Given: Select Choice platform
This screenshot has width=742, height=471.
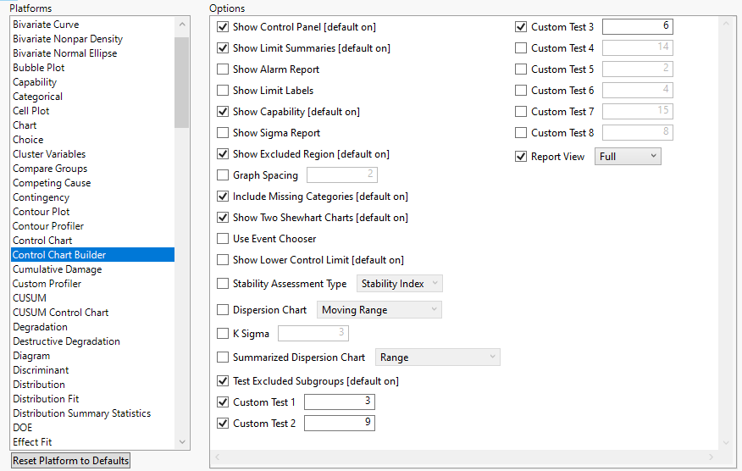Looking at the screenshot, I should click(x=28, y=140).
